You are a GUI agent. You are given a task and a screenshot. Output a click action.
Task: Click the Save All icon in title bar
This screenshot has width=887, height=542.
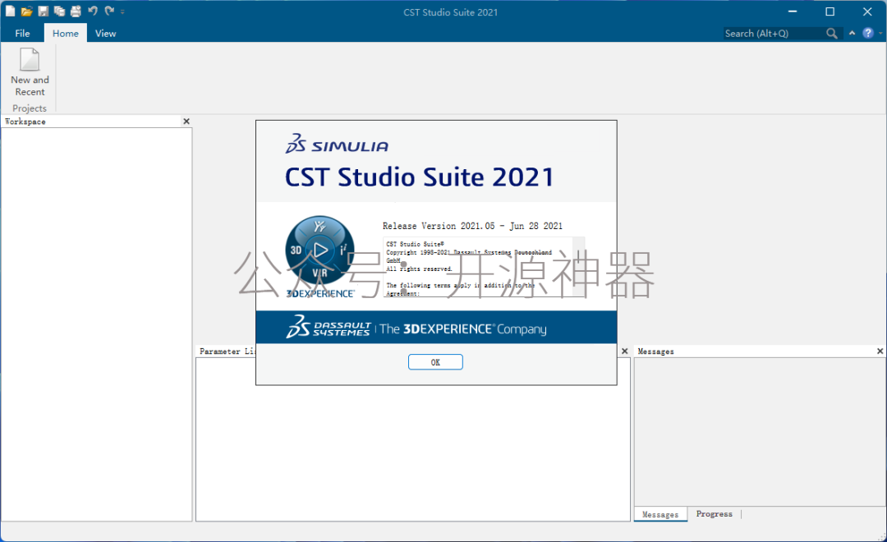59,11
